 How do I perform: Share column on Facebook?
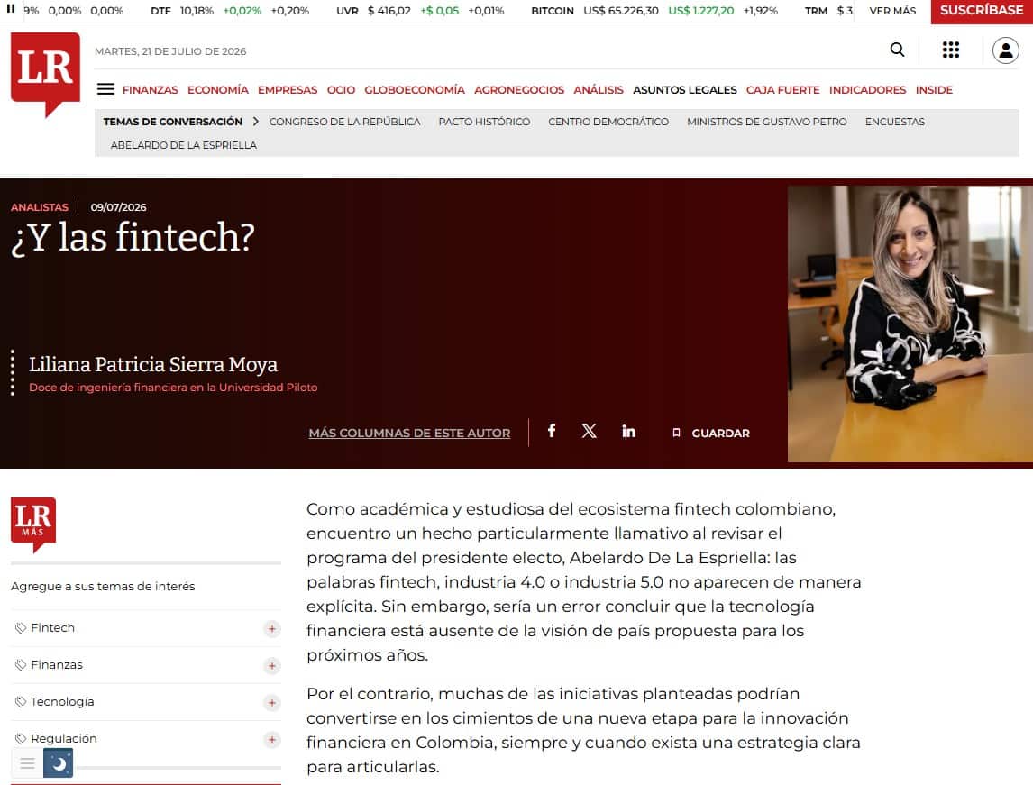tap(552, 431)
